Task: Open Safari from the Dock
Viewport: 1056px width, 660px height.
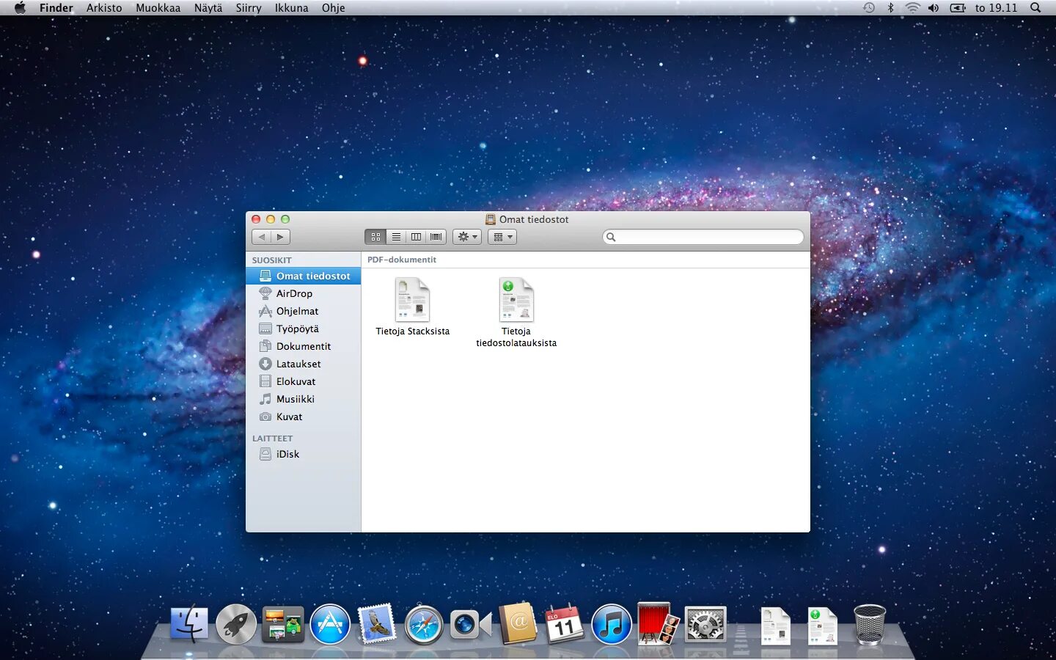Action: coord(423,624)
